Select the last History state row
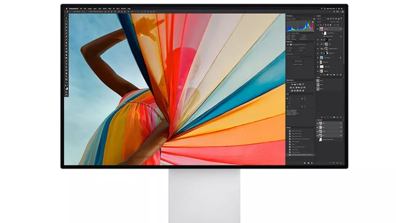Viewport: 396px width, 223px height. (301, 155)
